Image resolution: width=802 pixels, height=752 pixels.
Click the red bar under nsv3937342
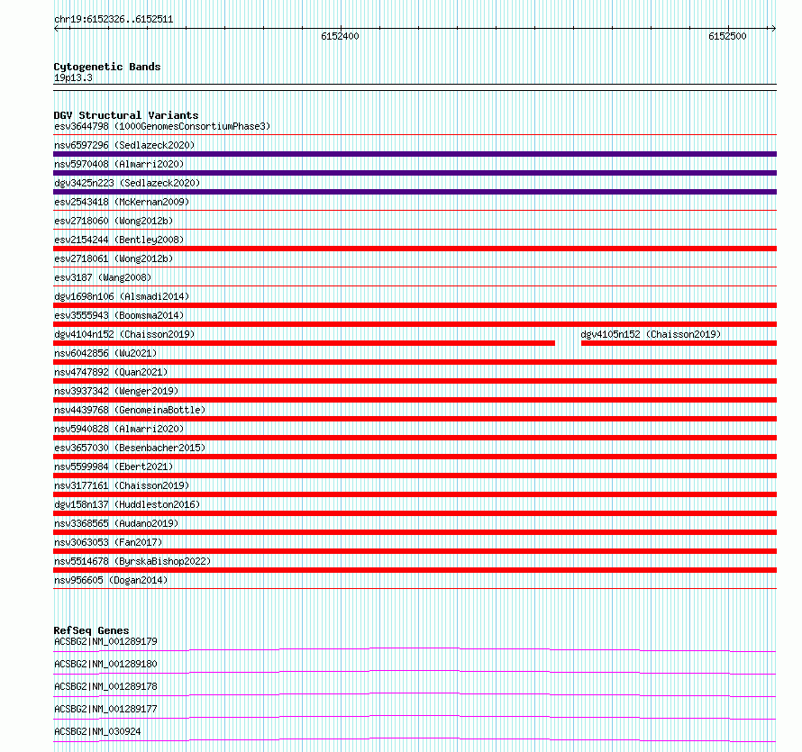[415, 400]
